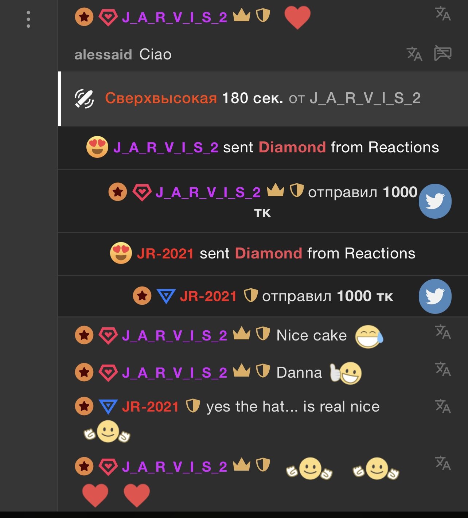Click the Twitter share icon for JR-2021 tip

(435, 296)
